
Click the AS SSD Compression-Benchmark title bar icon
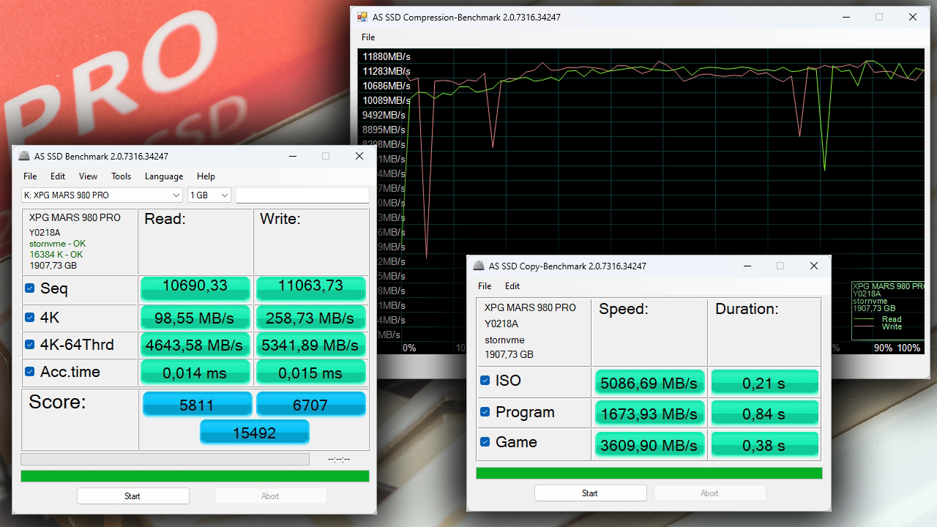coord(362,17)
